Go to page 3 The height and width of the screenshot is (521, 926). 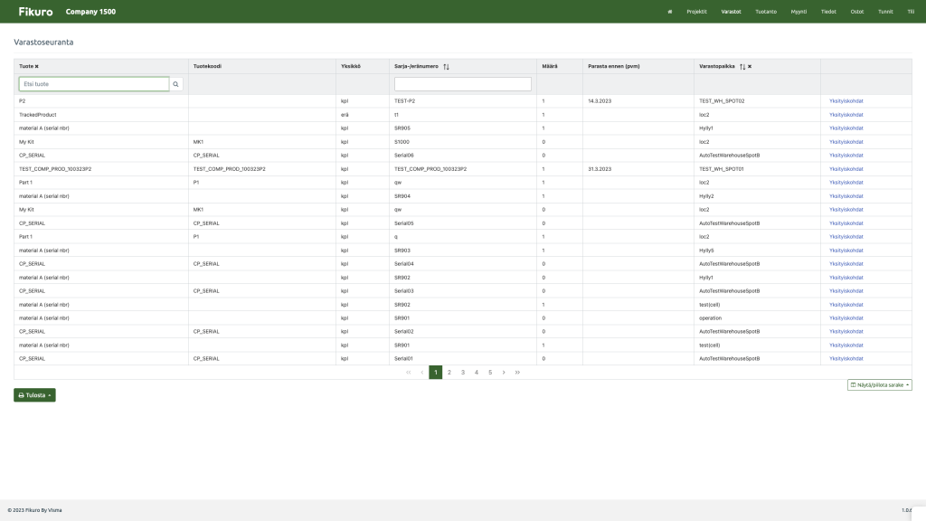click(463, 373)
